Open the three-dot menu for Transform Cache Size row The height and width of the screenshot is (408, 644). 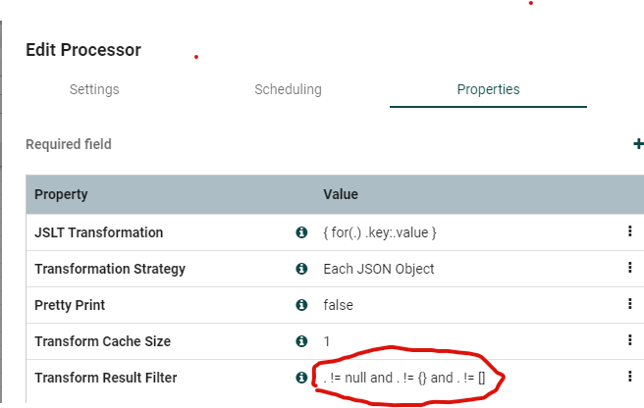tap(629, 340)
